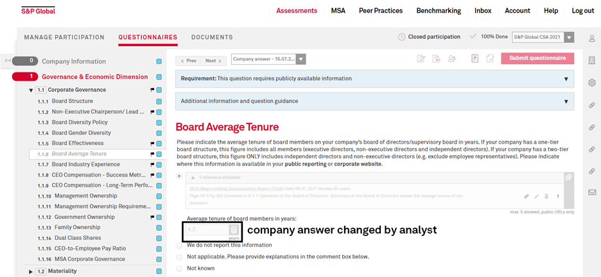601x277 pixels.
Task: Click the trash icon in tenure field
Action: (x=234, y=230)
